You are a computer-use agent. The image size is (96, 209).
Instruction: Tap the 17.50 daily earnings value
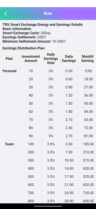pyautogui.click(x=69, y=177)
